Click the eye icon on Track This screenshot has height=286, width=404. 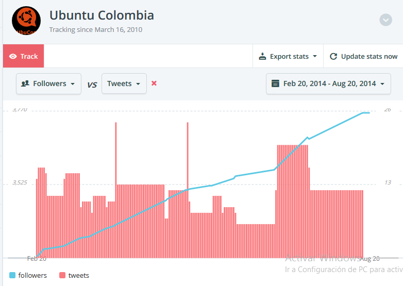13,56
